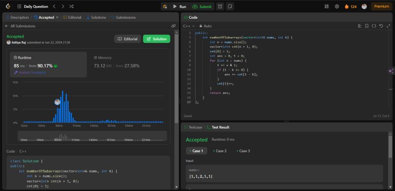395x191 pixels.
Task: Open the Daily Question problem list
Action: [33, 6]
